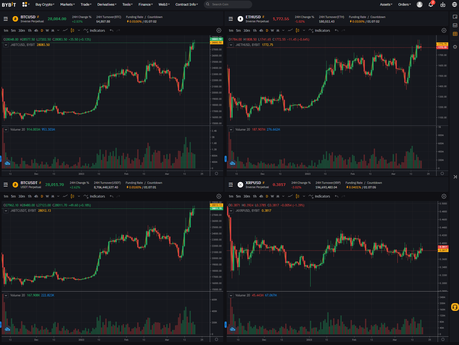Click the Bybit logo
This screenshot has height=345, width=459.
click(x=9, y=5)
